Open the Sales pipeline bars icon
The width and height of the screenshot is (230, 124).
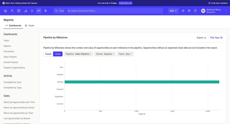(x=25, y=11)
